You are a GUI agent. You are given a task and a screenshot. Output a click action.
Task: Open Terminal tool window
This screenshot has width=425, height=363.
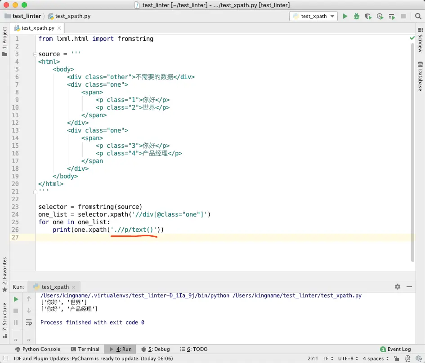[85, 349]
